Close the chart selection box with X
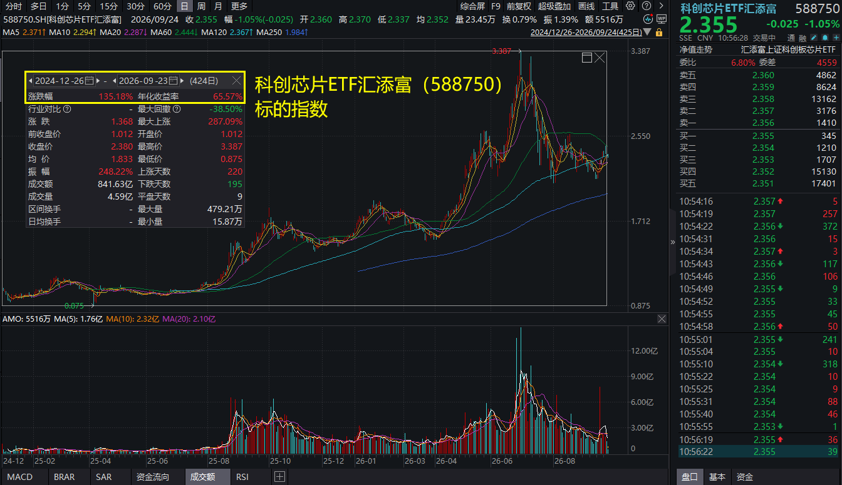The image size is (842, 485). coord(600,58)
